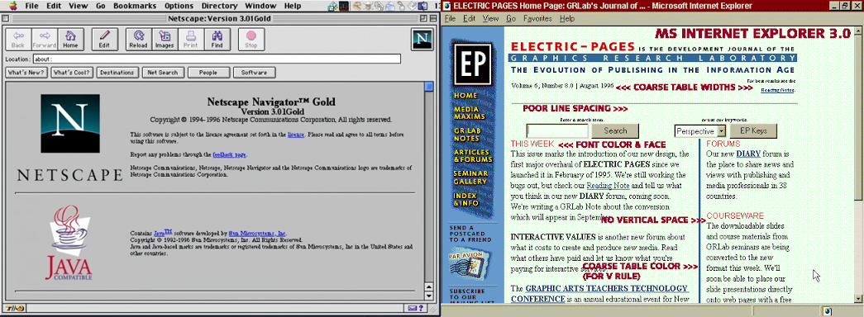Viewport: 864px width, 317px height.
Task: Click the People directory button
Action: pyautogui.click(x=208, y=73)
